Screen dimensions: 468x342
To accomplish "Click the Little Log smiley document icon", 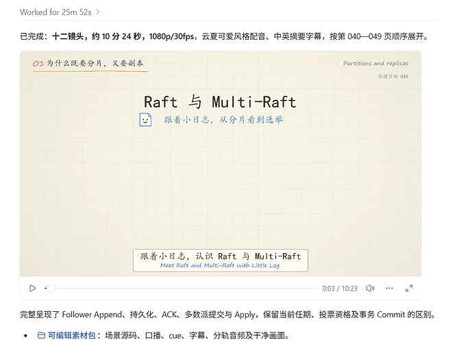I will [x=145, y=120].
